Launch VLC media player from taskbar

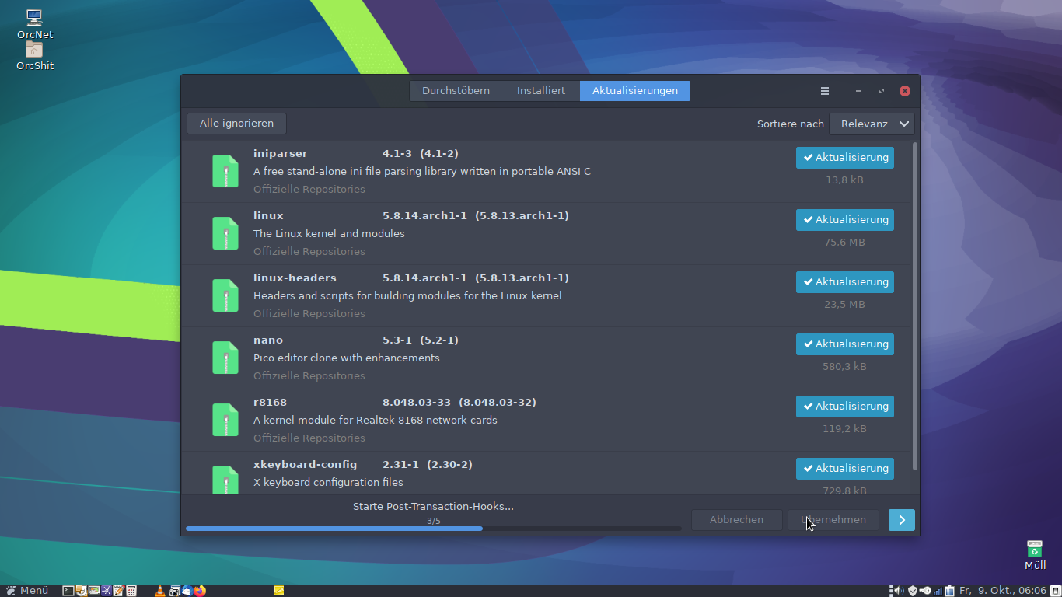[160, 591]
